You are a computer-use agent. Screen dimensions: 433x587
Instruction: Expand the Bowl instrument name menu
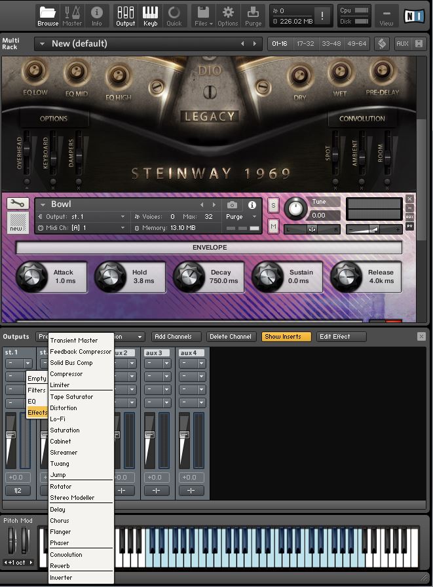(x=43, y=205)
